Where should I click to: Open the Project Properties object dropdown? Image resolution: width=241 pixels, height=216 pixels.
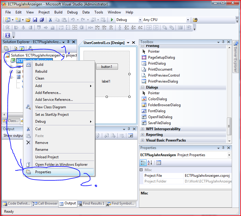point(229,155)
